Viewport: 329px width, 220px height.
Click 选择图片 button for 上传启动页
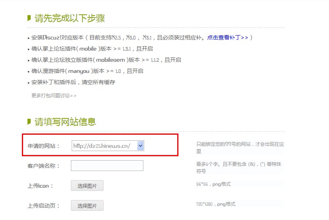tap(87, 206)
